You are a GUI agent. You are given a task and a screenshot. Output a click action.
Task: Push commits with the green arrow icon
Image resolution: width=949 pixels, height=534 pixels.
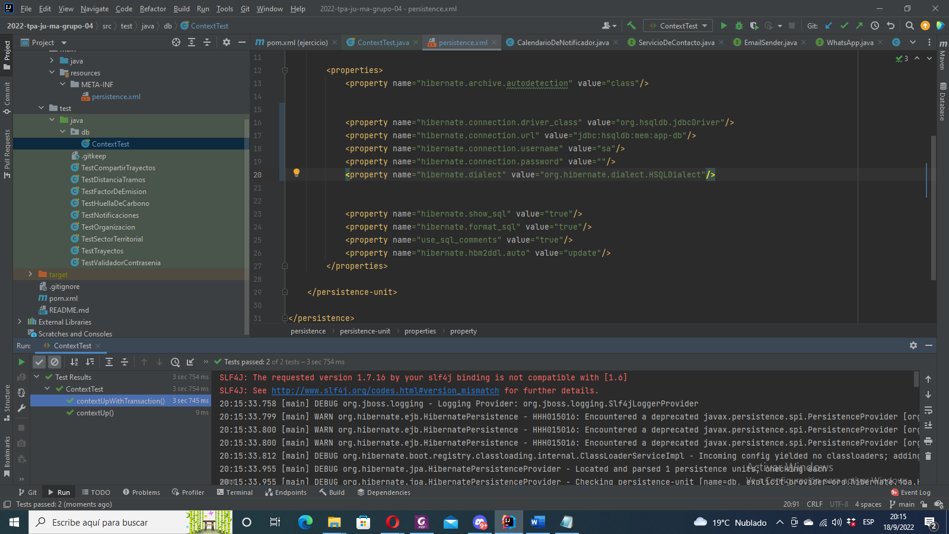click(x=859, y=26)
